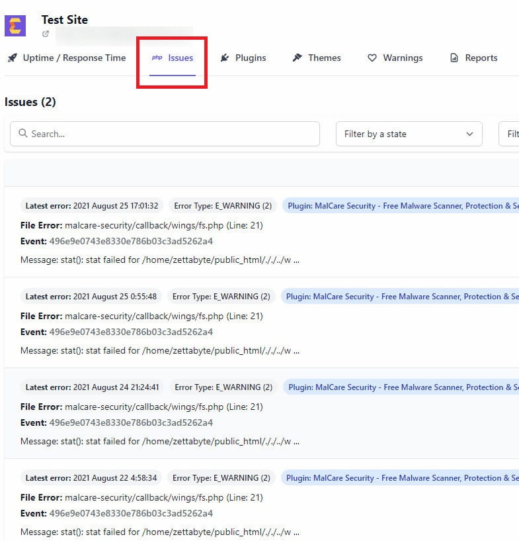Click the document icon beside Reports

click(454, 58)
